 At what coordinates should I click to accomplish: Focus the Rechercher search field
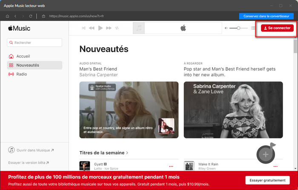coord(34,43)
